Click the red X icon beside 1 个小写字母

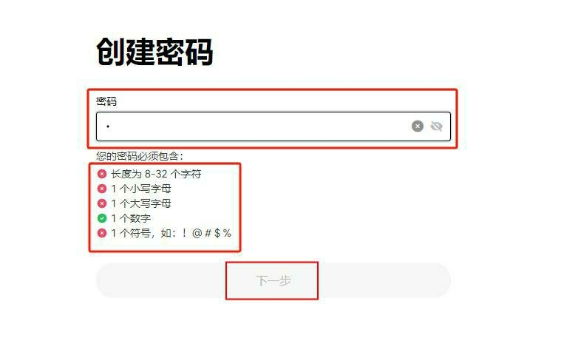pos(102,189)
